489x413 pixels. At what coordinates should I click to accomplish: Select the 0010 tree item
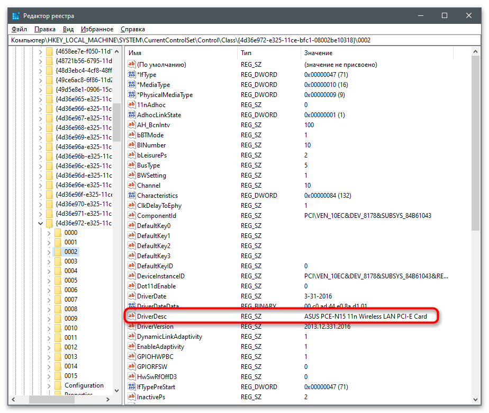pos(71,328)
